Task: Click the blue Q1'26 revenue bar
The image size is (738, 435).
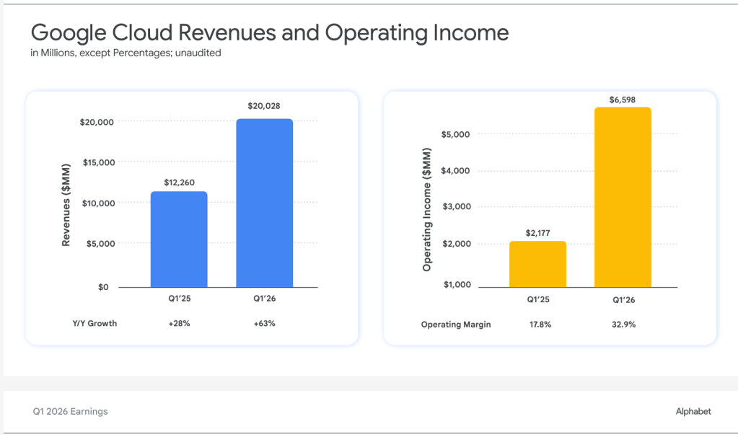Action: point(264,203)
